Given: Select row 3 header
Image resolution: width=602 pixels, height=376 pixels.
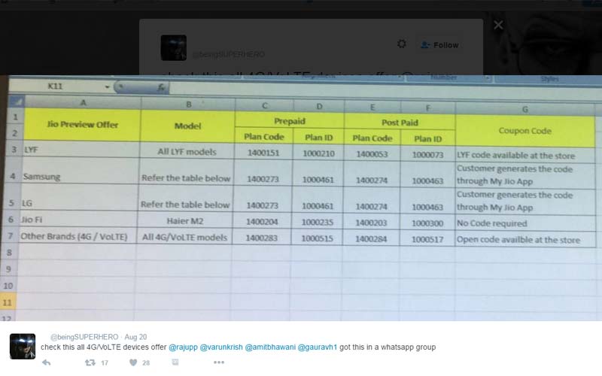Looking at the screenshot, I should tap(14, 149).
